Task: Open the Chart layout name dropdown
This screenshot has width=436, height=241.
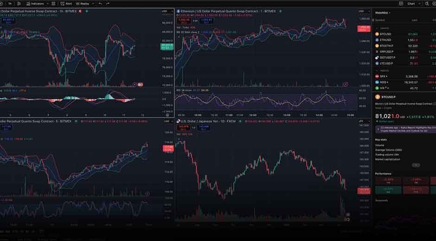Action: 413,4
